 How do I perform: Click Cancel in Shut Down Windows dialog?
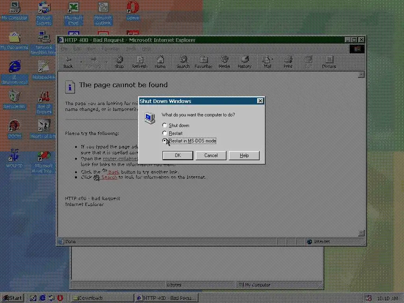[x=211, y=155]
